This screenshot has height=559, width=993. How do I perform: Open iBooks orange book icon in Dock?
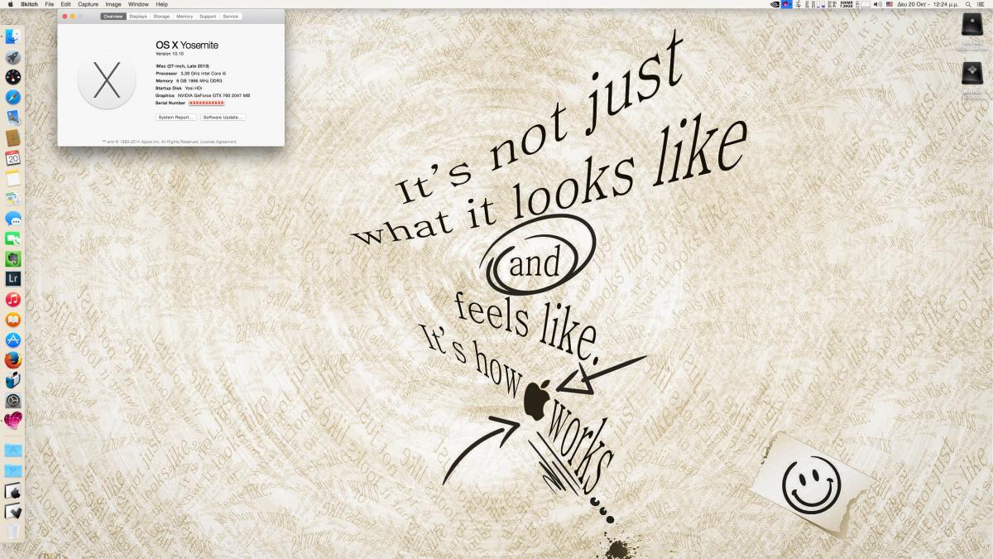(12, 320)
